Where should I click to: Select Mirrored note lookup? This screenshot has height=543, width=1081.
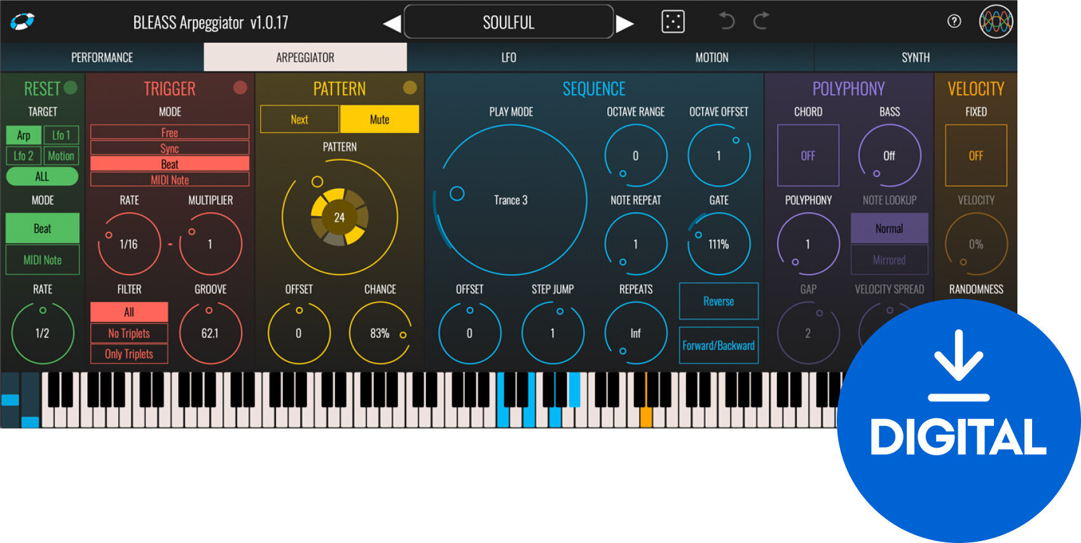tap(890, 260)
